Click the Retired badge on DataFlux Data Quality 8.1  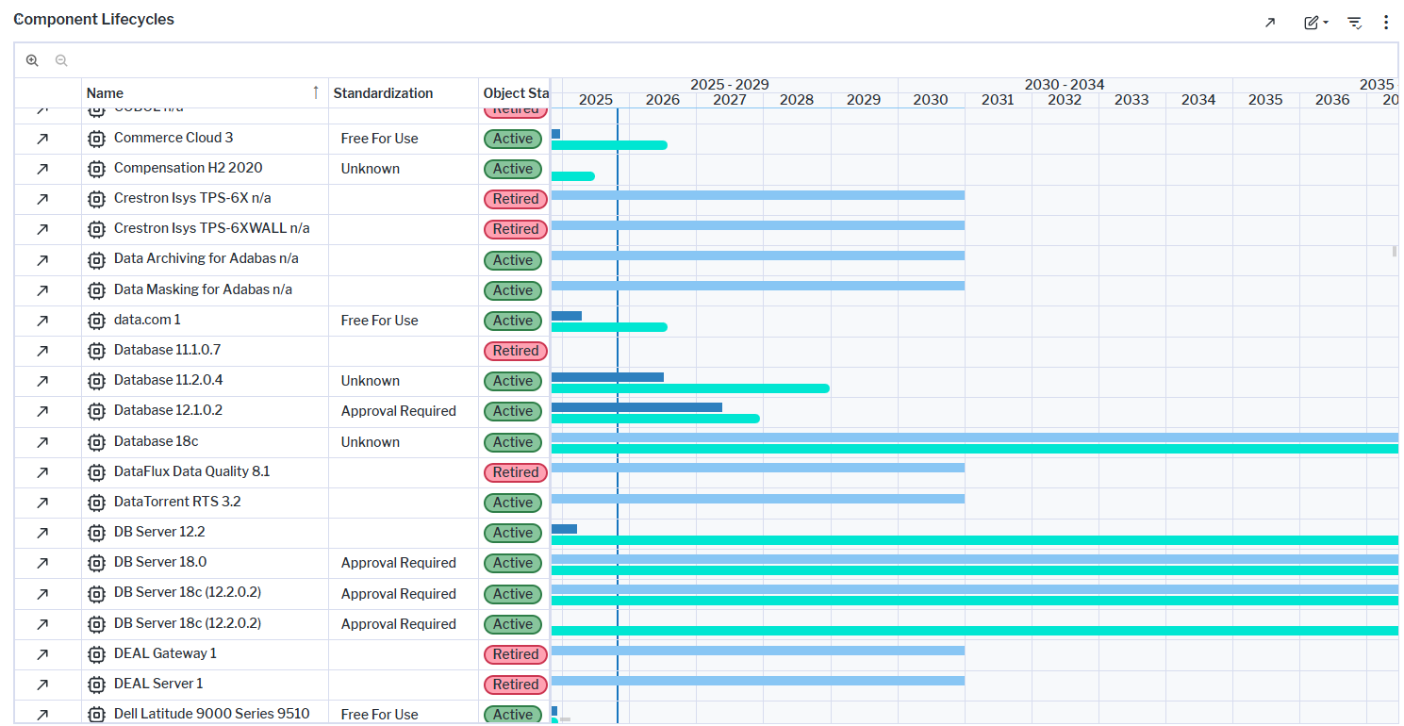click(515, 471)
